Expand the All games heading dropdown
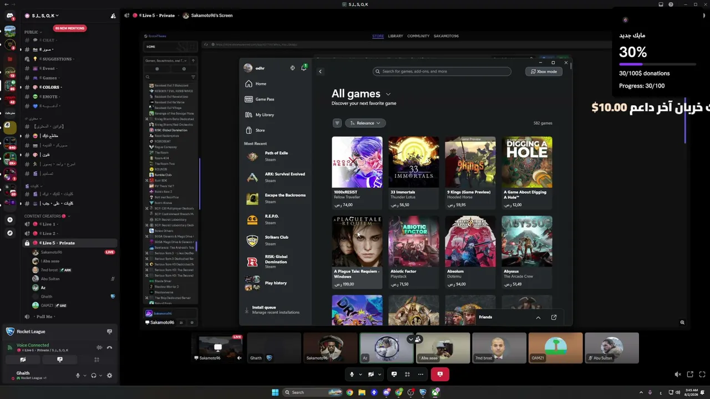Viewport: 710px width, 399px height. [388, 94]
